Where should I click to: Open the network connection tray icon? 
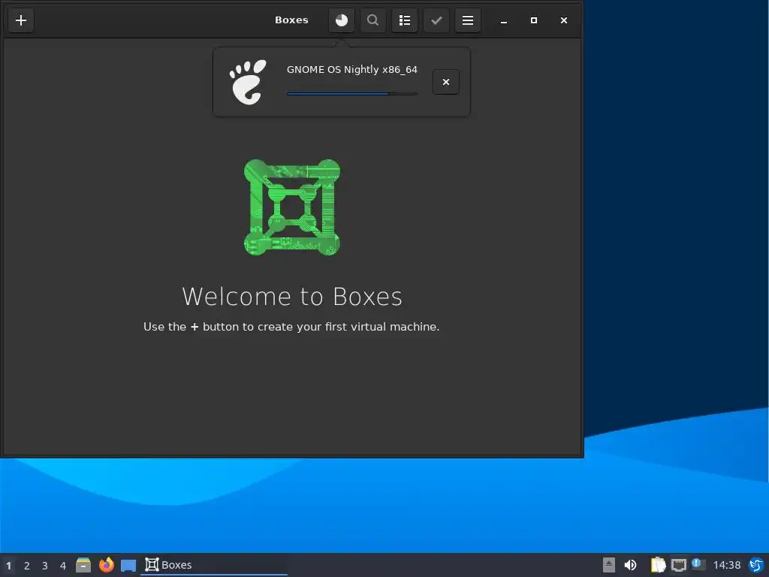coord(679,565)
